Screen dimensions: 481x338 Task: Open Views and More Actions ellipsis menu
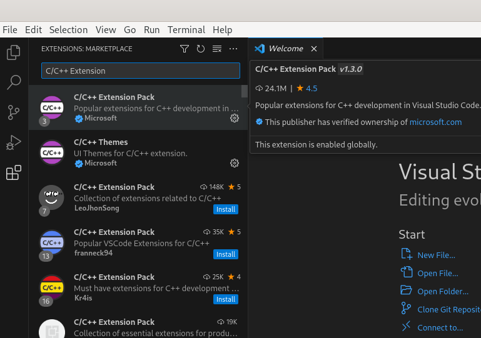[x=233, y=49]
